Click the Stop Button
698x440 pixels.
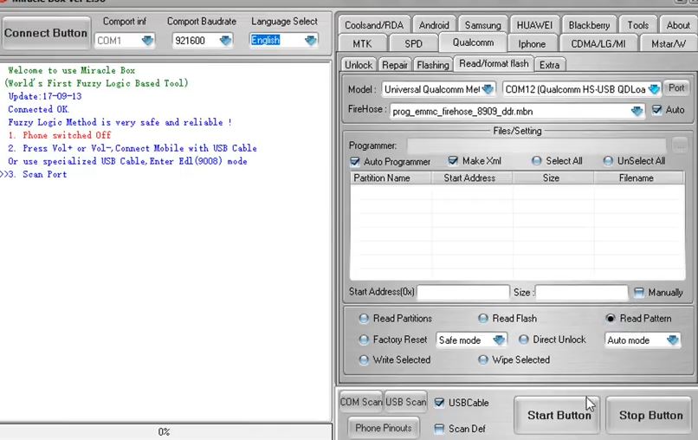click(x=650, y=415)
